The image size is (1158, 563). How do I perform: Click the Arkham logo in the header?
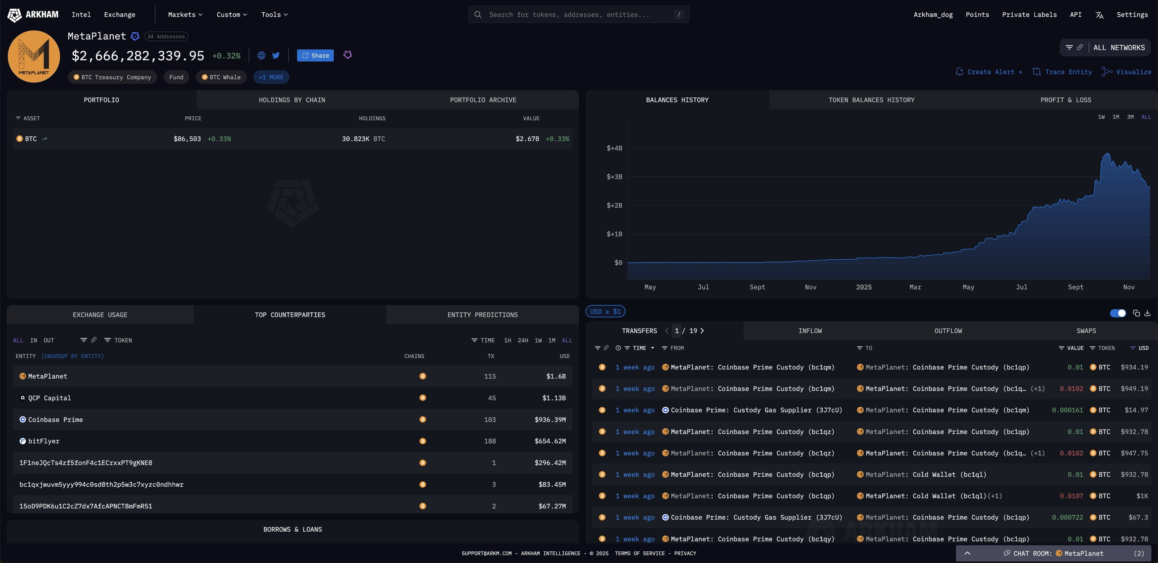coord(33,15)
